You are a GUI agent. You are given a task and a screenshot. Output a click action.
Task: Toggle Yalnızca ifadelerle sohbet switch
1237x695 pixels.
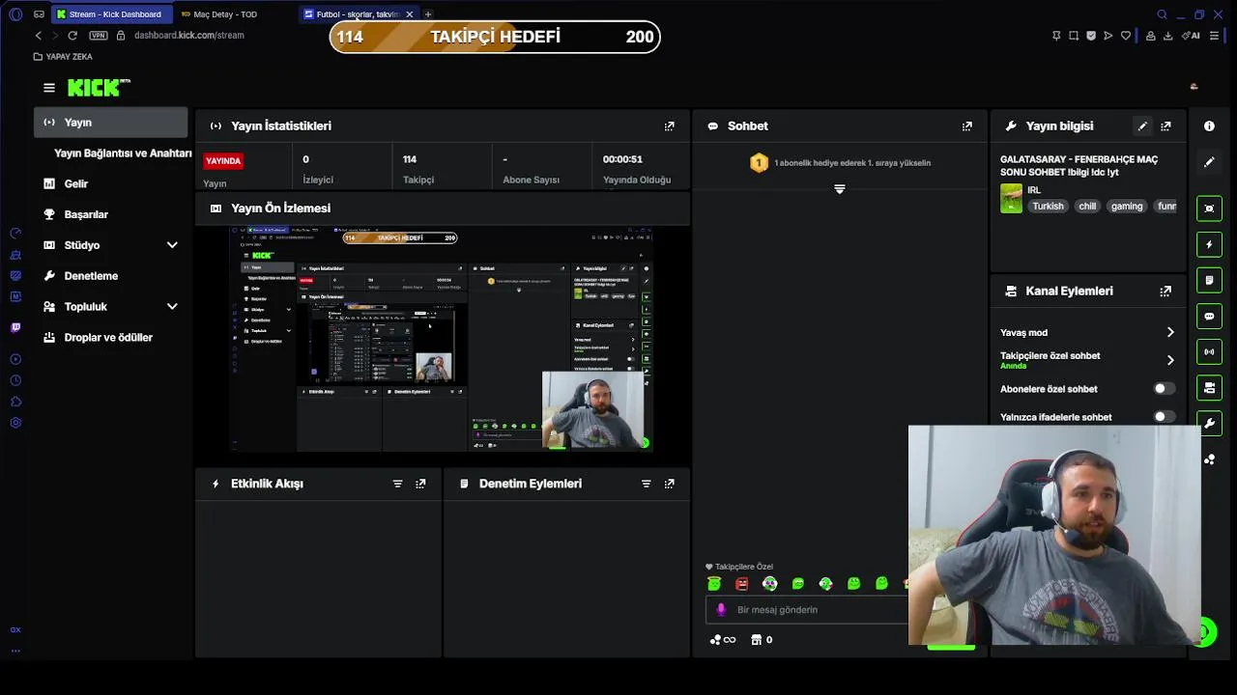1165,417
